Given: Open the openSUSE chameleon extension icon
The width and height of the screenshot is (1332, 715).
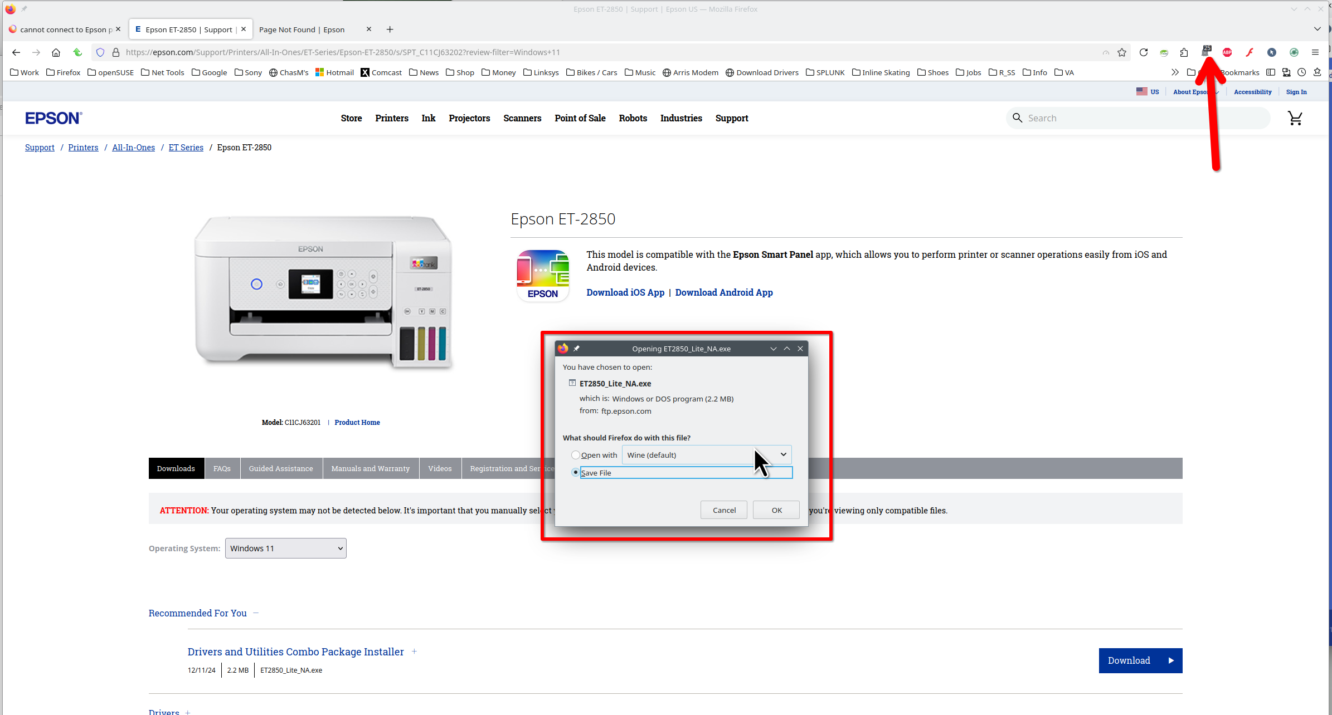Looking at the screenshot, I should coord(1164,52).
